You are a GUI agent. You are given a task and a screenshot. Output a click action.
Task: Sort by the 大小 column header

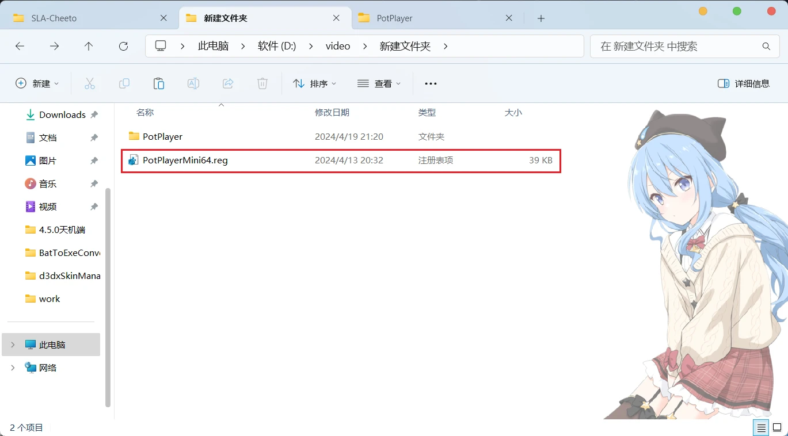[513, 113]
